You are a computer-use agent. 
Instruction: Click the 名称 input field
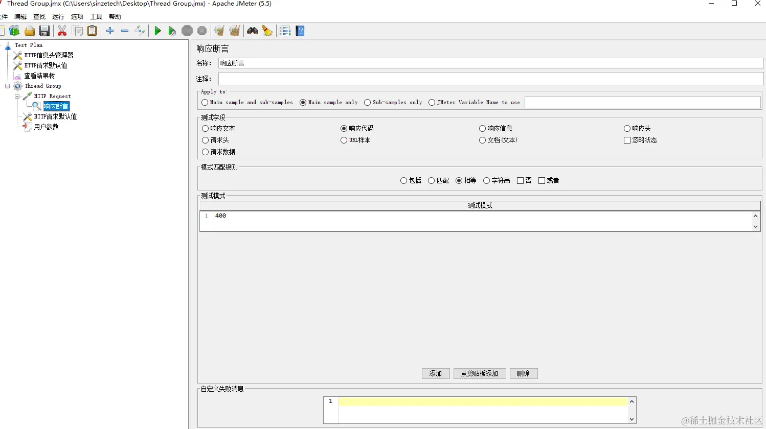click(x=491, y=63)
